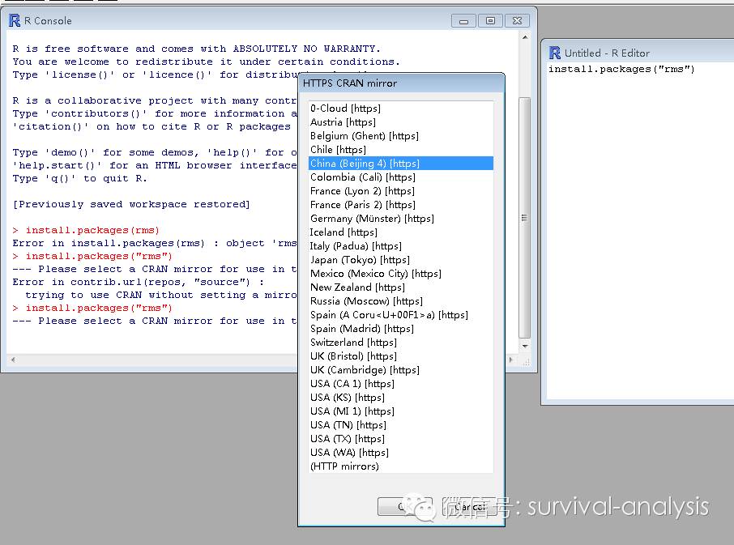Select the Austria [https] mirror
The height and width of the screenshot is (545, 734).
tap(401, 122)
